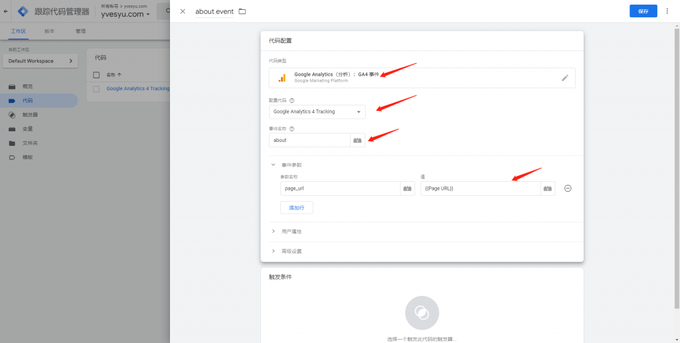Click the 代码配置 section heading
This screenshot has width=680, height=343.
(280, 40)
